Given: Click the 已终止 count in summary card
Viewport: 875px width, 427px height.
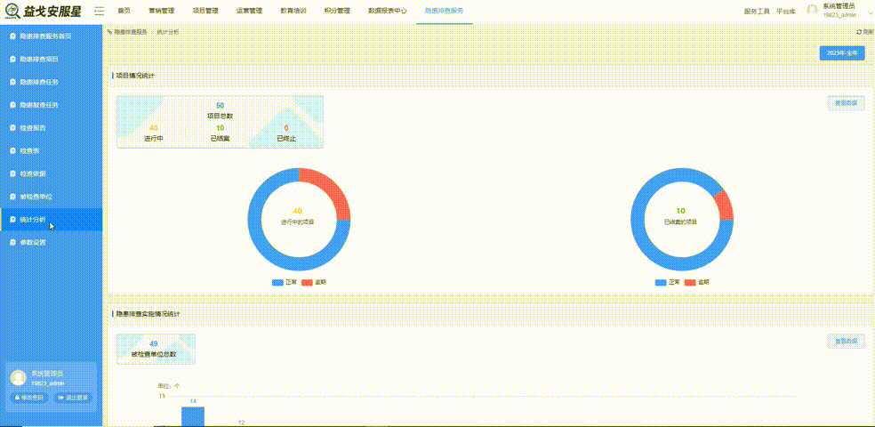Looking at the screenshot, I should click(286, 128).
